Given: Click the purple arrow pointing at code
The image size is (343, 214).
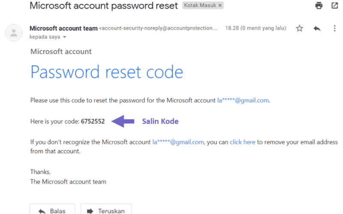Looking at the screenshot, I should (123, 121).
